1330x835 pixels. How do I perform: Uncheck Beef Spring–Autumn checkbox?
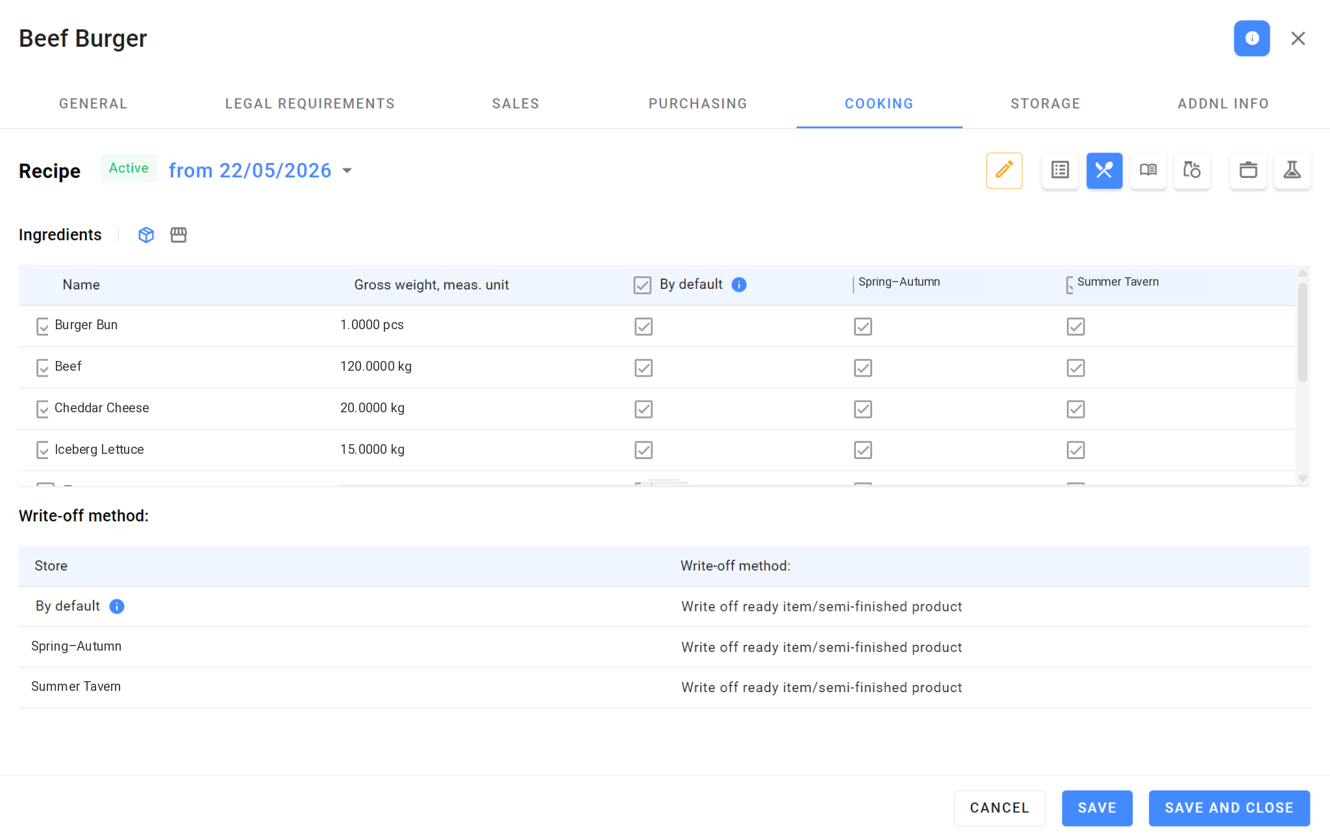[x=863, y=368]
